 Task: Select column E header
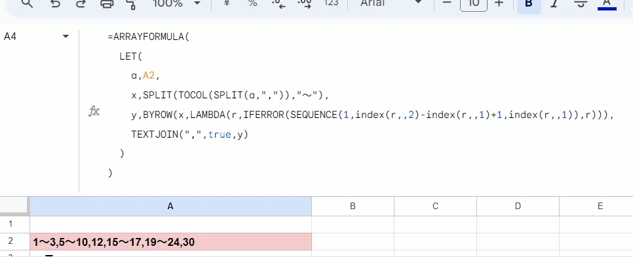596,206
